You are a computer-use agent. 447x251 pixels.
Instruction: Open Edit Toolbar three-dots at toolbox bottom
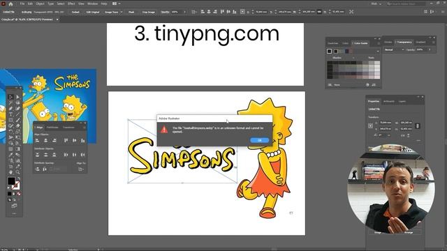point(14,213)
